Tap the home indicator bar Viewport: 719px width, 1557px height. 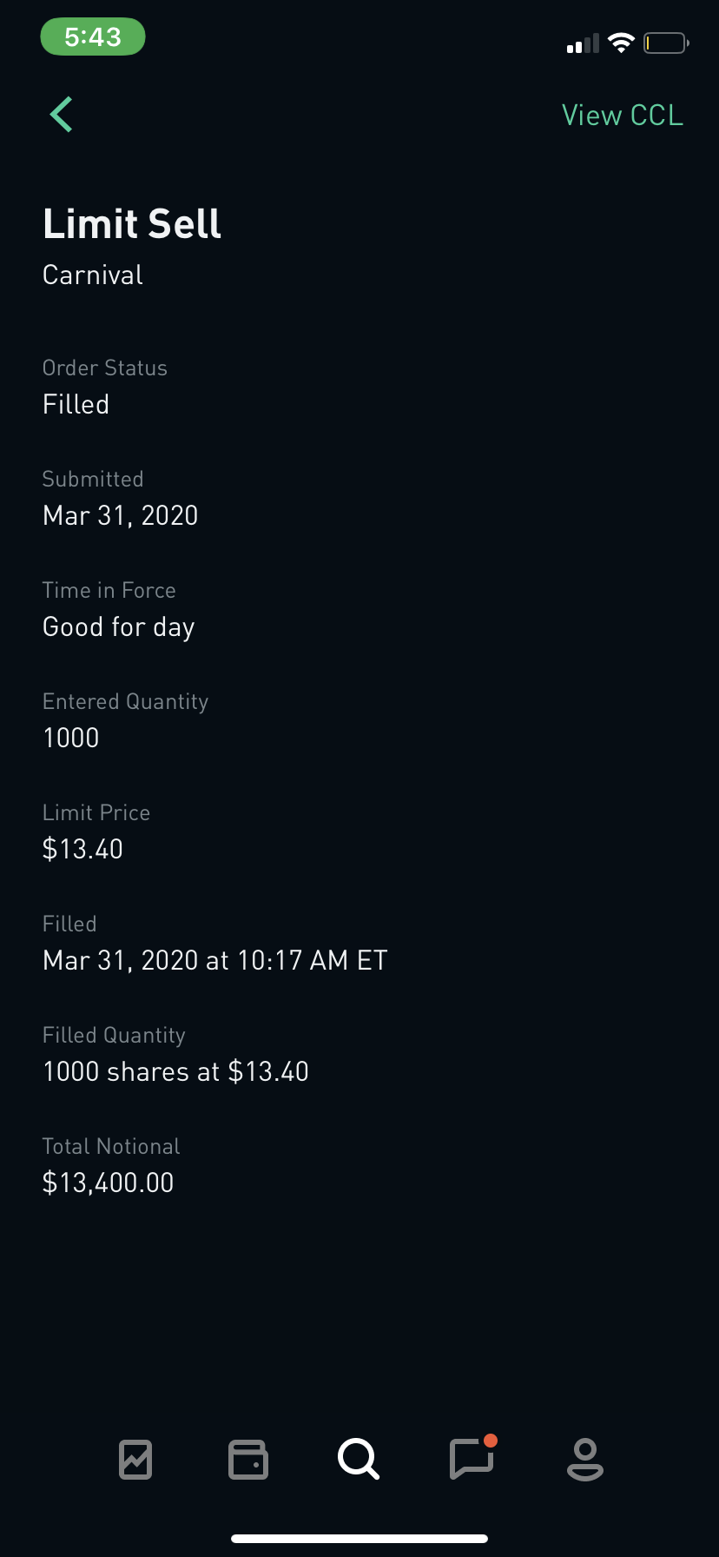[x=359, y=1538]
